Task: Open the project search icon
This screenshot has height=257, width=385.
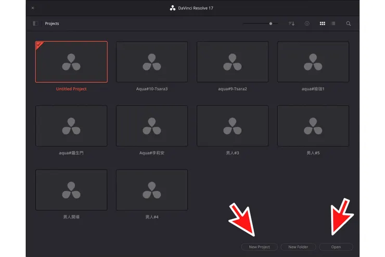Action: [349, 23]
